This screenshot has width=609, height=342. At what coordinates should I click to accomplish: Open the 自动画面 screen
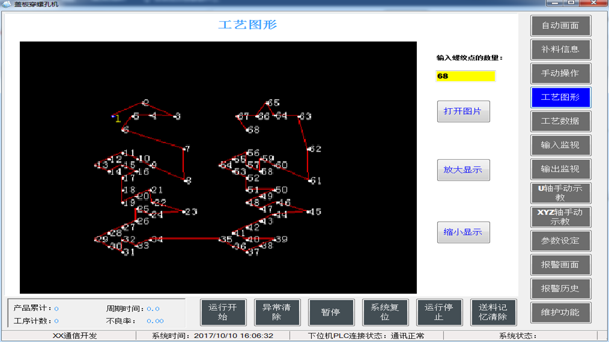(560, 26)
